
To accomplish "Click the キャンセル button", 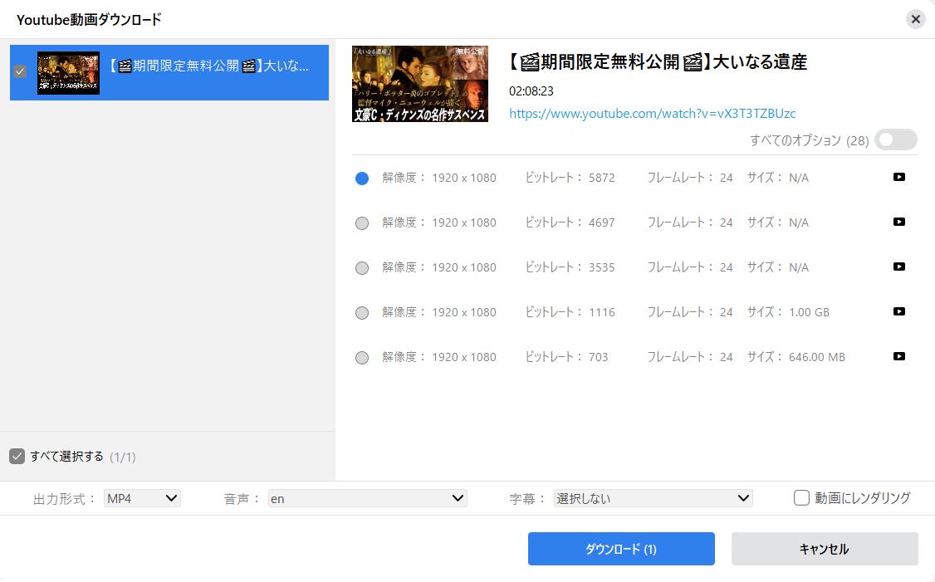I will pyautogui.click(x=824, y=549).
